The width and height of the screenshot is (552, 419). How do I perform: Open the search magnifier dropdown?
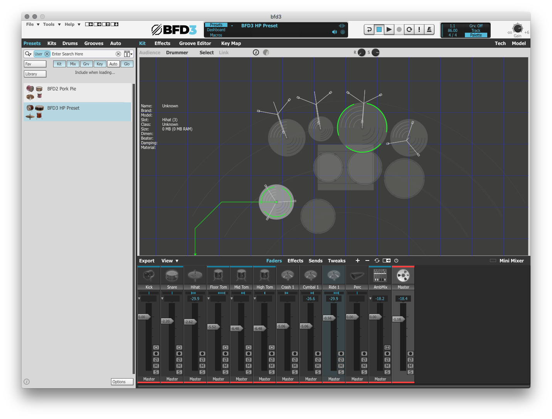click(x=28, y=54)
